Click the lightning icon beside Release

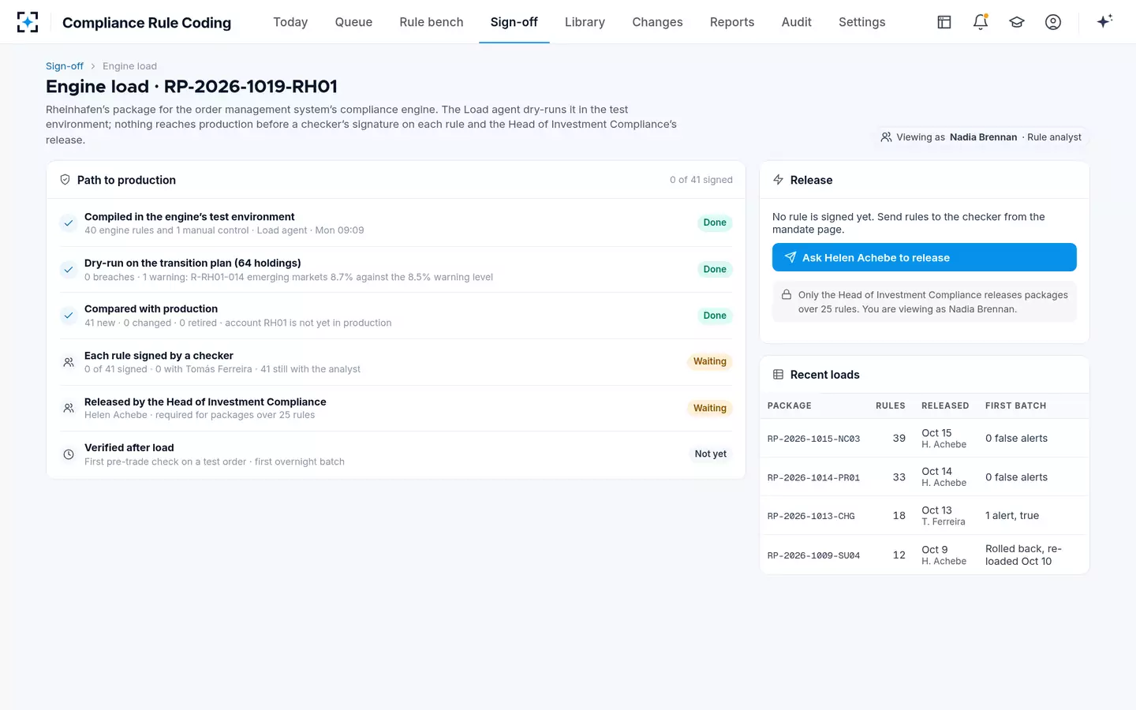point(779,180)
